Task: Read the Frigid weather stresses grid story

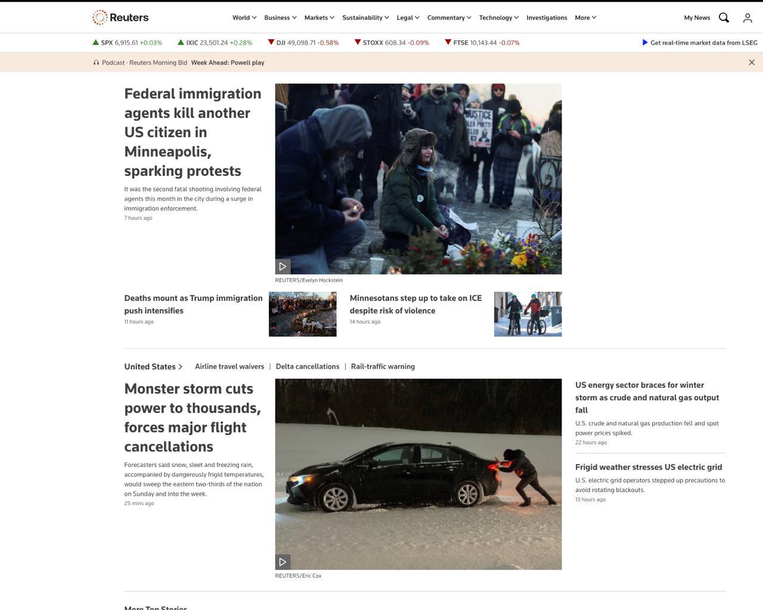Action: (x=649, y=468)
